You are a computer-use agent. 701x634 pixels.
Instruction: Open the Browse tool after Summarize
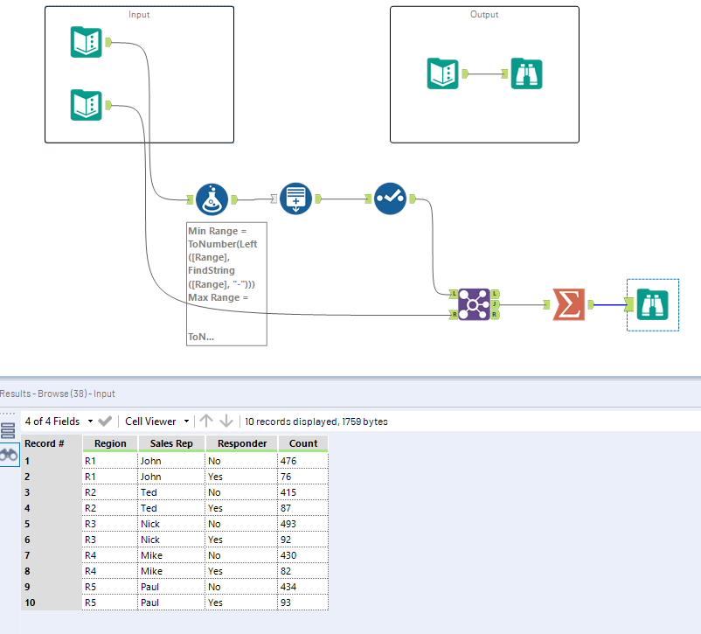pos(652,304)
